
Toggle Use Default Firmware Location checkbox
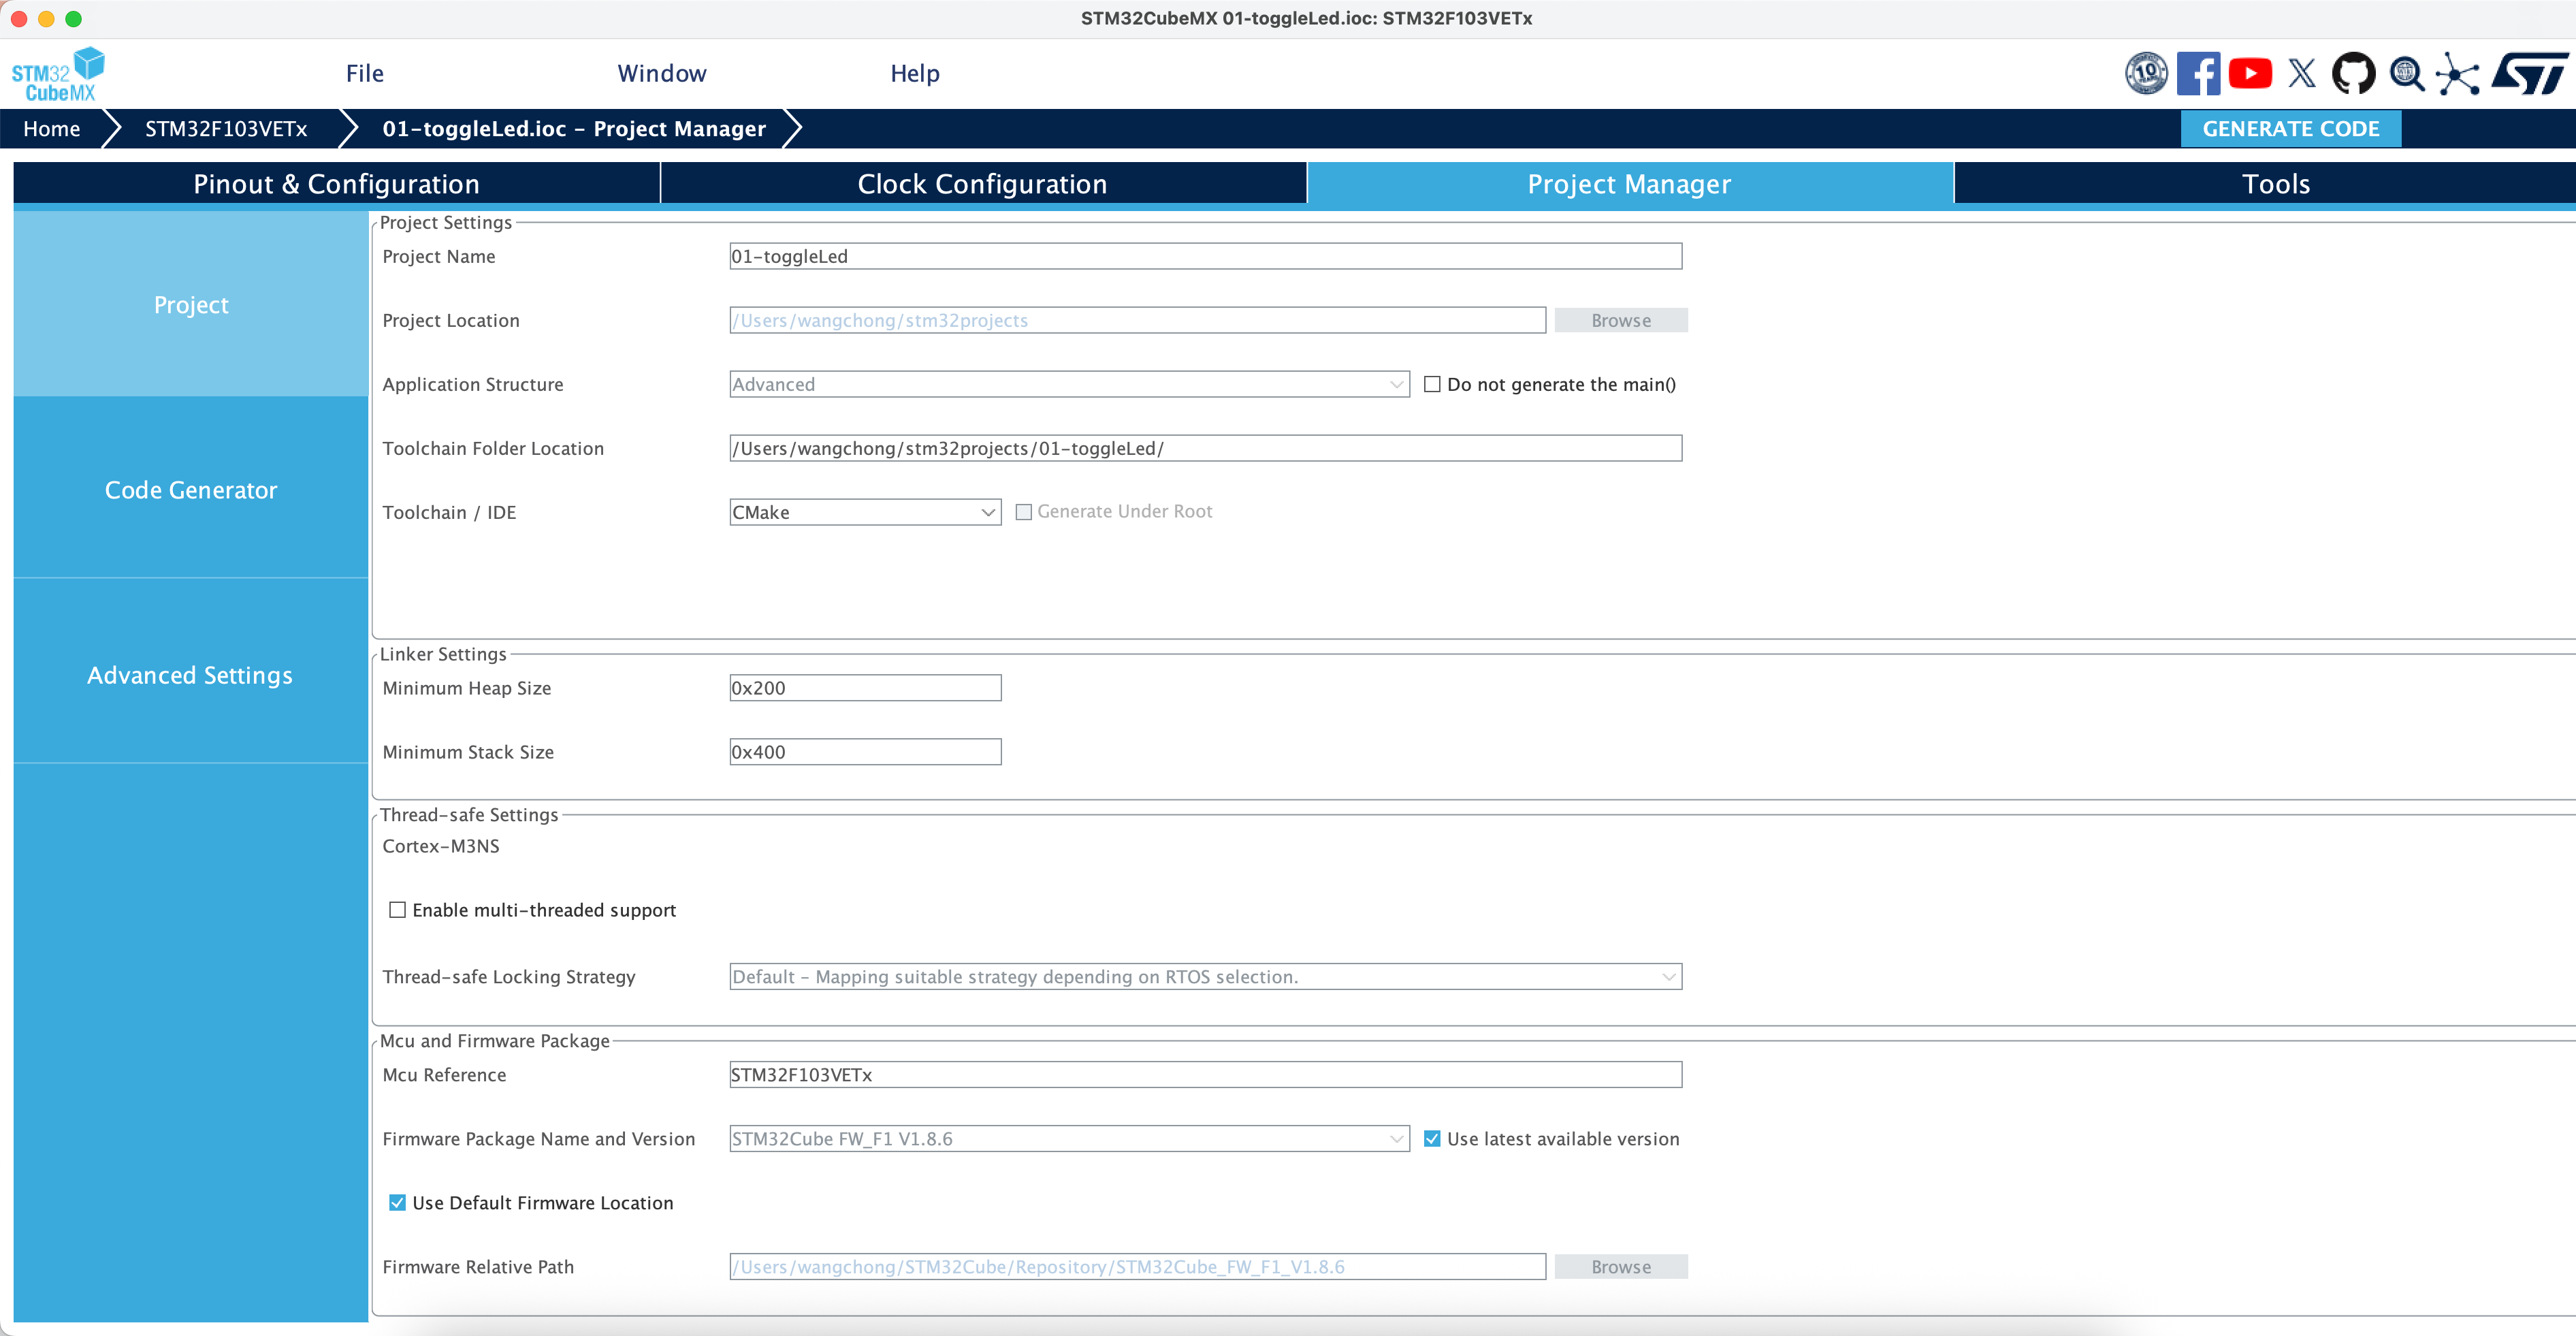click(397, 1203)
